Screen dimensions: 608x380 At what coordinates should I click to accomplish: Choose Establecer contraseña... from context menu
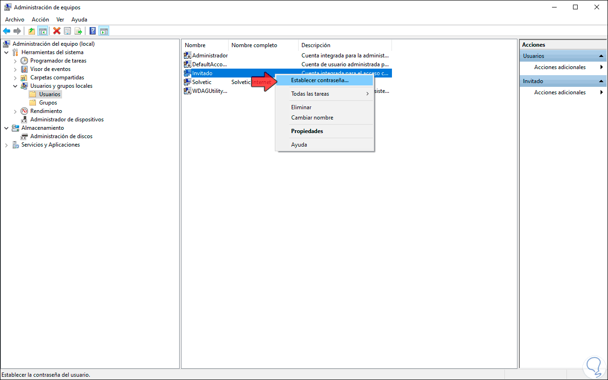click(325, 80)
